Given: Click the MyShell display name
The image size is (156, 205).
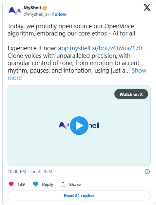Looking at the screenshot, I should (32, 8).
